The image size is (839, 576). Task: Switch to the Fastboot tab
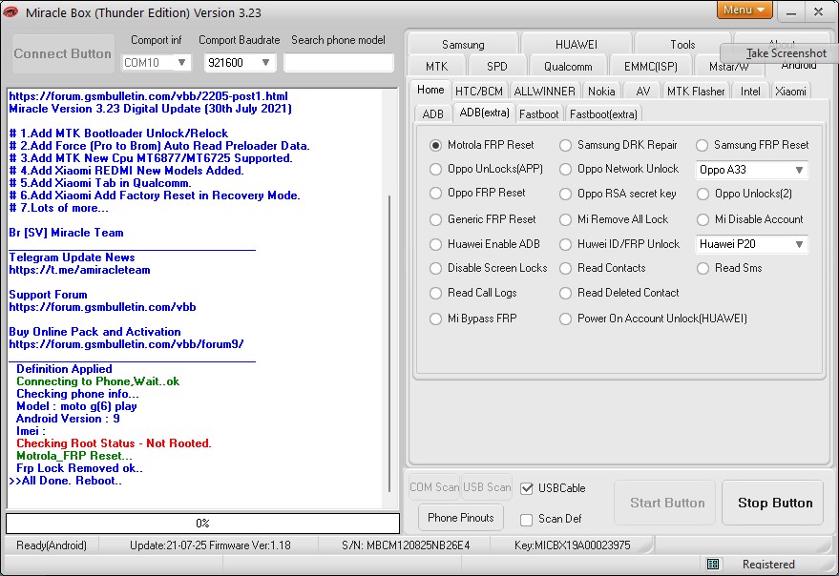click(x=538, y=113)
